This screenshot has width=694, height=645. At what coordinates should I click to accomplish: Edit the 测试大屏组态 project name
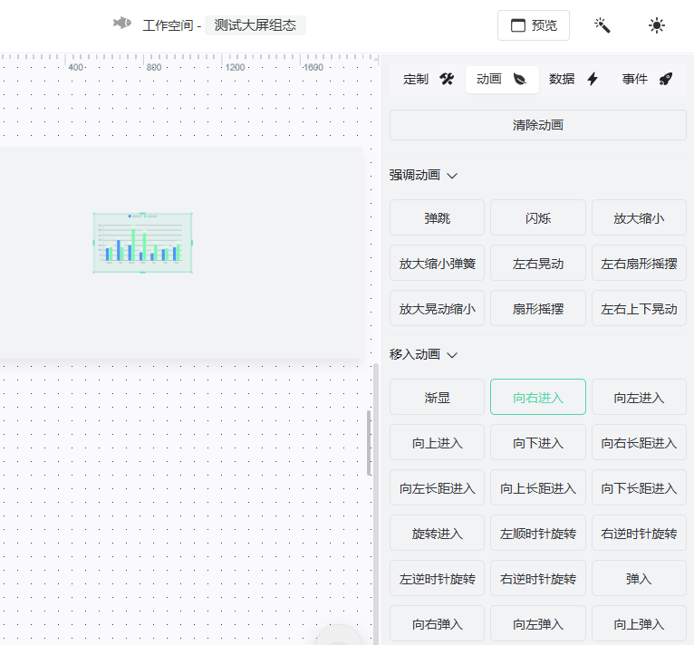tap(255, 25)
